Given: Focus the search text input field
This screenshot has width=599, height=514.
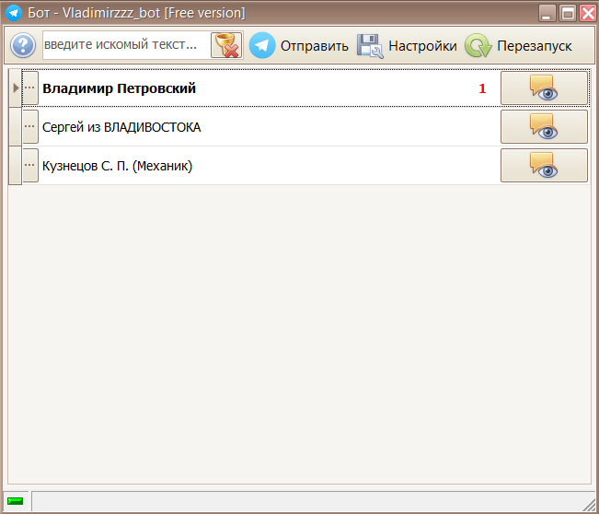Looking at the screenshot, I should click(126, 45).
